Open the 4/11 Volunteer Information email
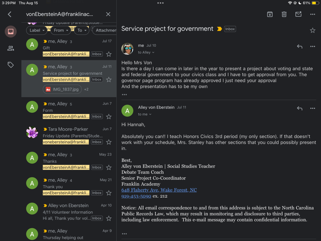Image resolution: width=321 pixels, height=241 pixels. coord(73,212)
